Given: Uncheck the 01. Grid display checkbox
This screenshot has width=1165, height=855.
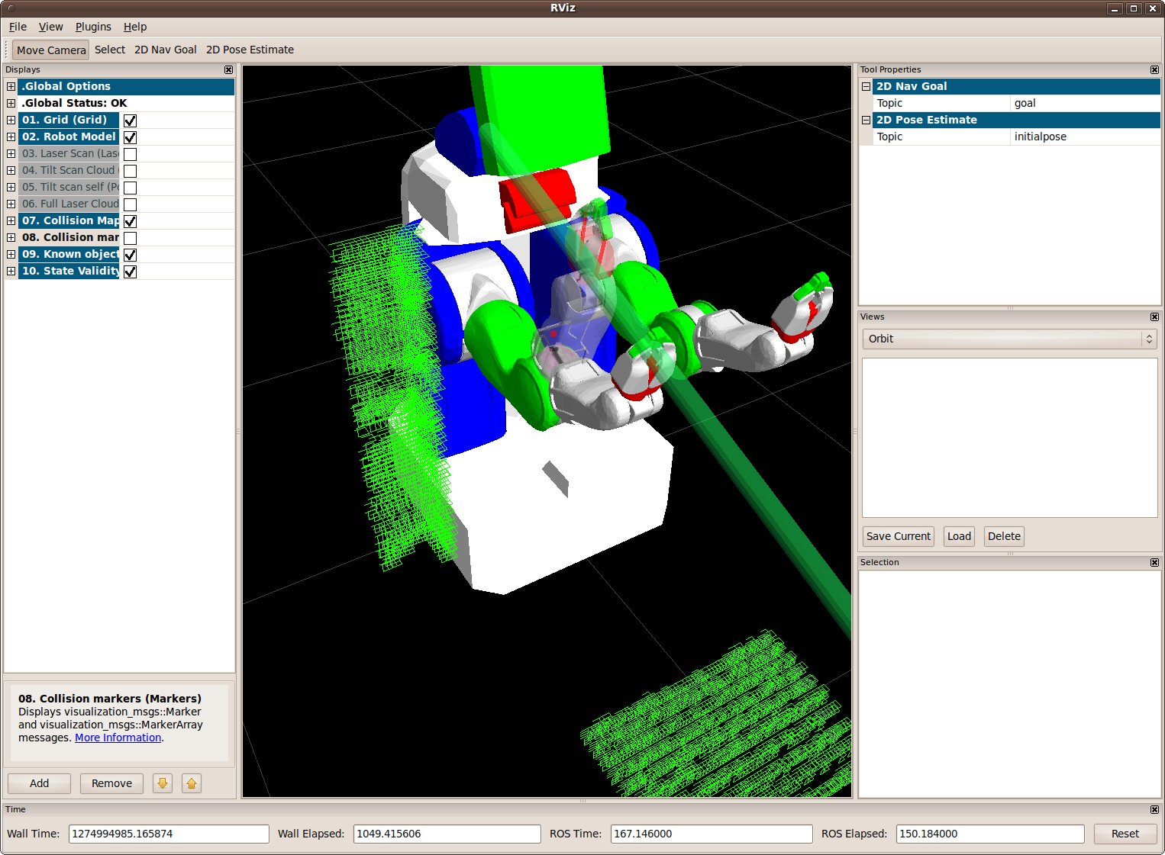Looking at the screenshot, I should click(131, 121).
